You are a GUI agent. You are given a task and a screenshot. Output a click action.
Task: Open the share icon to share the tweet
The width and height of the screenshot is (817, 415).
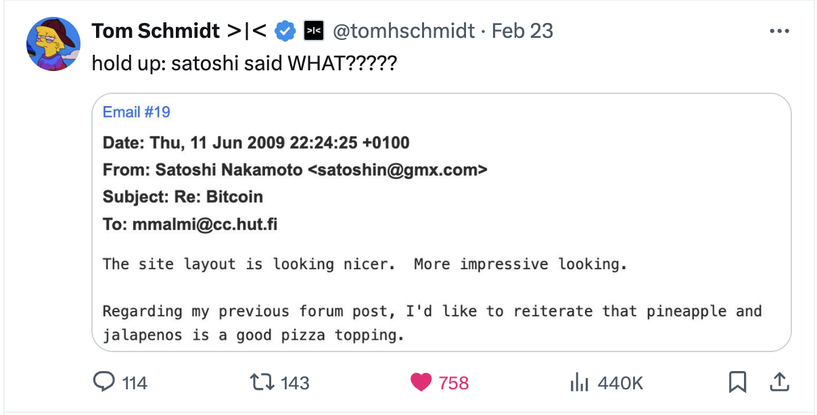(779, 382)
